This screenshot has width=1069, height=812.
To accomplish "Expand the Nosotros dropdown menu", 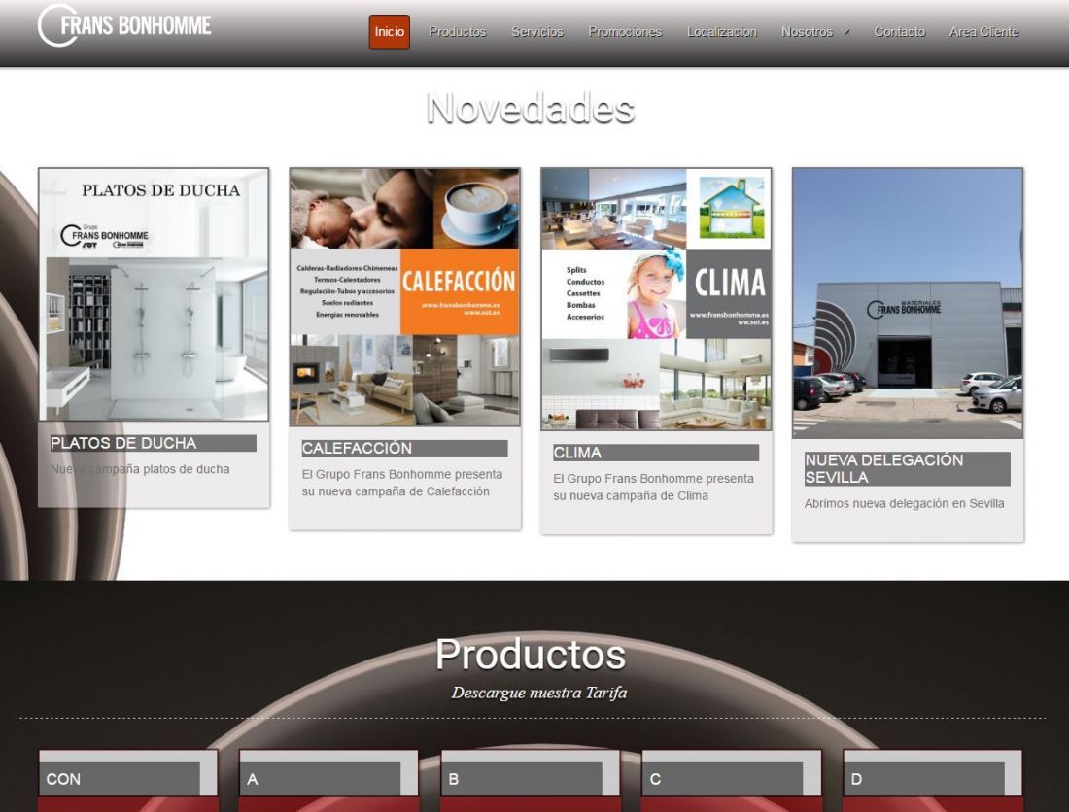I will pos(815,32).
